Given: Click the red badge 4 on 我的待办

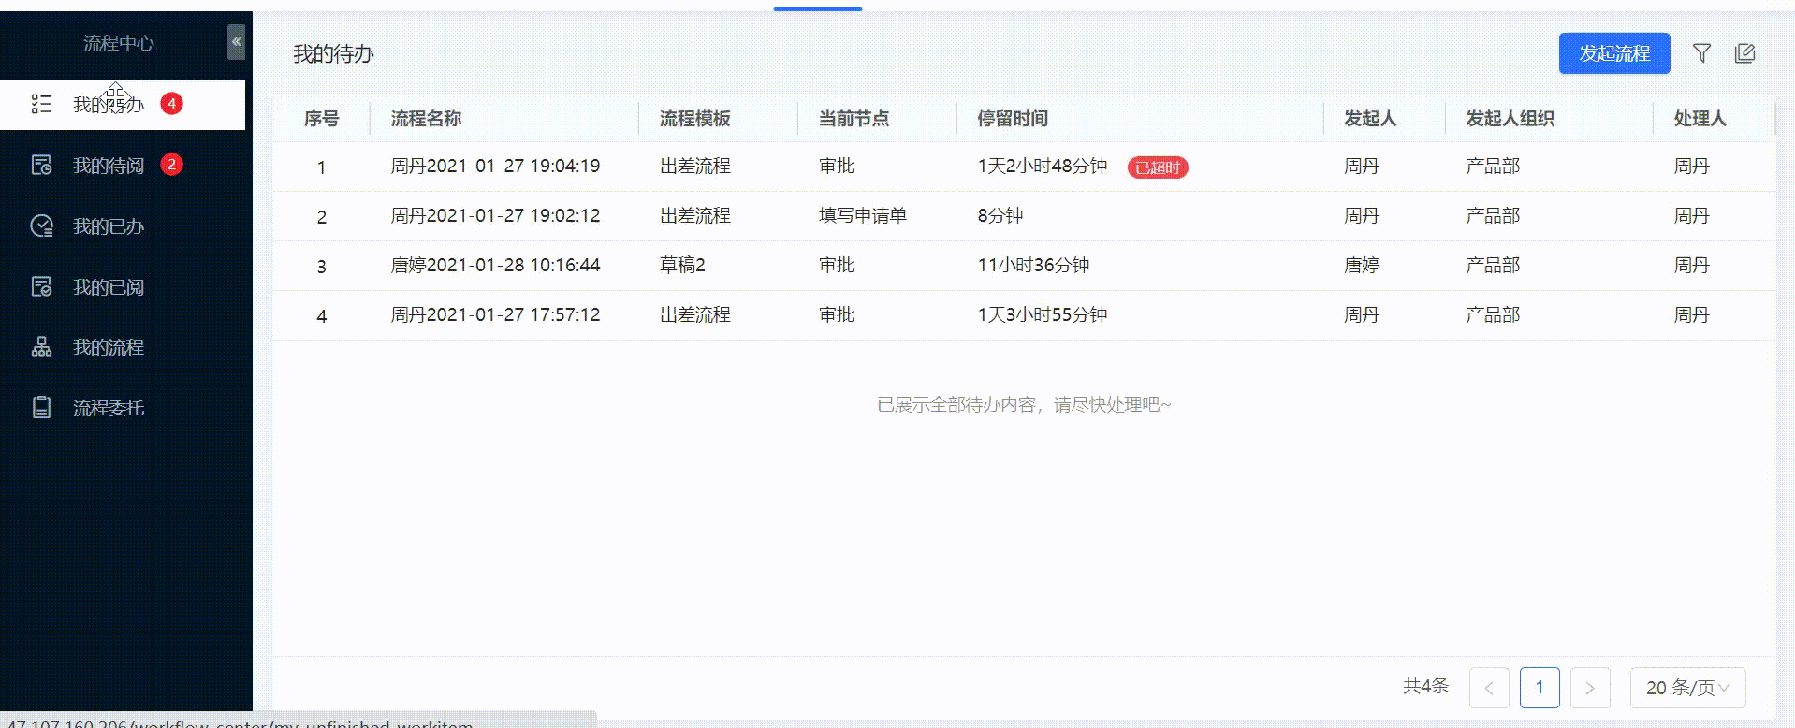Looking at the screenshot, I should (171, 103).
